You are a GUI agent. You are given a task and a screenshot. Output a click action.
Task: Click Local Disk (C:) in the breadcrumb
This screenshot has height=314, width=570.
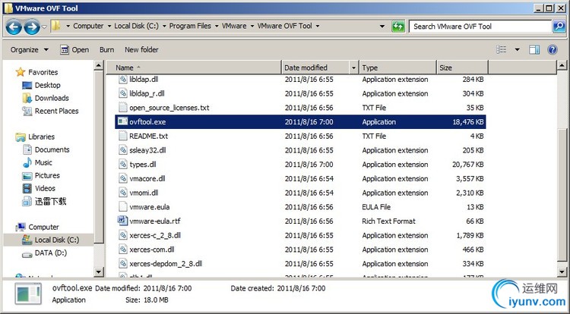(136, 26)
